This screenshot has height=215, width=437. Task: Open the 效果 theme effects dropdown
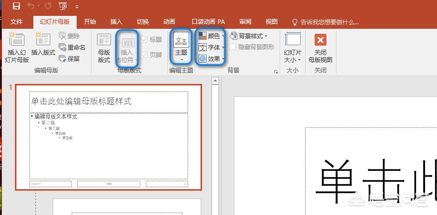click(212, 59)
